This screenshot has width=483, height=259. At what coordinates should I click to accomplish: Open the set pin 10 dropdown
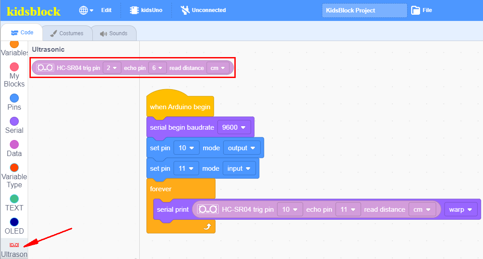(187, 148)
